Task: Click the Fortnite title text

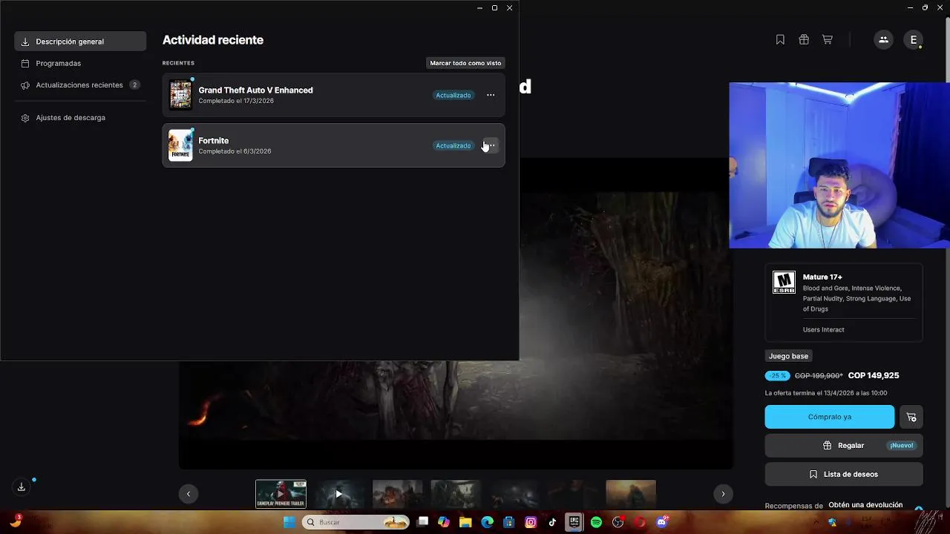Action: tap(214, 140)
